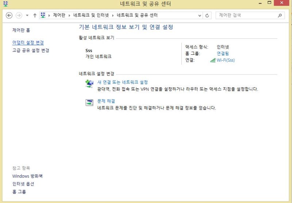This screenshot has height=203, width=292.
Task: Click the 연결됨 homegroup link
Action: 223,53
